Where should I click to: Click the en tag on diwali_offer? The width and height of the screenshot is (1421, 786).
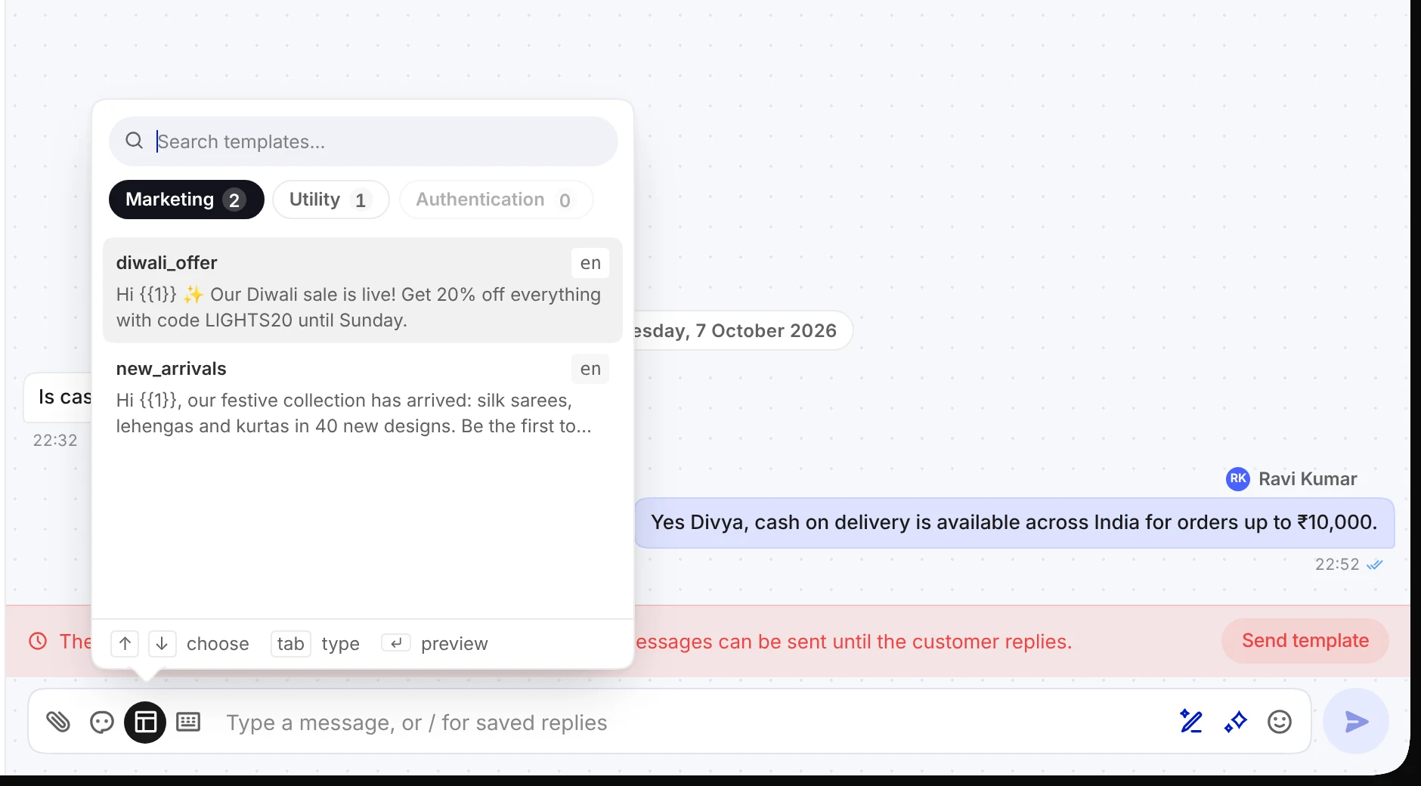coord(590,263)
